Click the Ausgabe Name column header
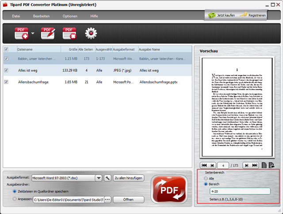283x214 pixels. click(x=165, y=49)
